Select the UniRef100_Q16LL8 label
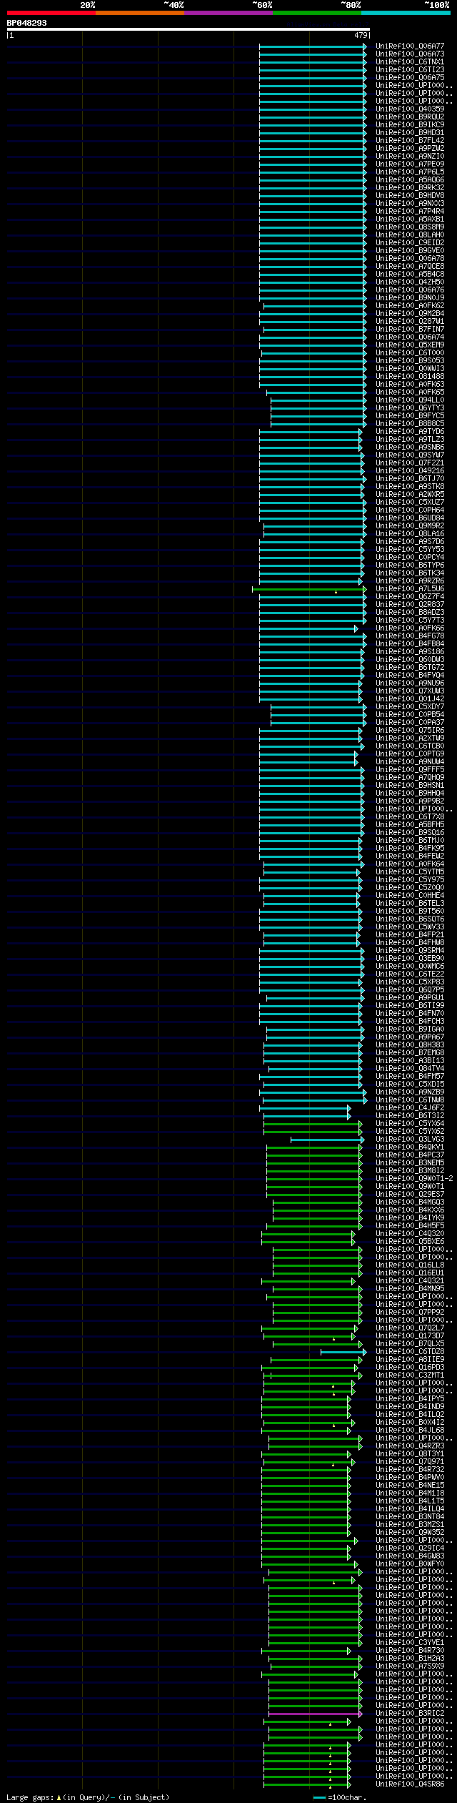Viewport: 457px width, 1803px height. coord(410,1265)
